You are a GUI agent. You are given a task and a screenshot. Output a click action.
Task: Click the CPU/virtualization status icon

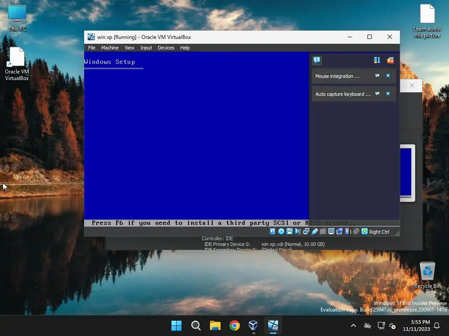point(348,231)
